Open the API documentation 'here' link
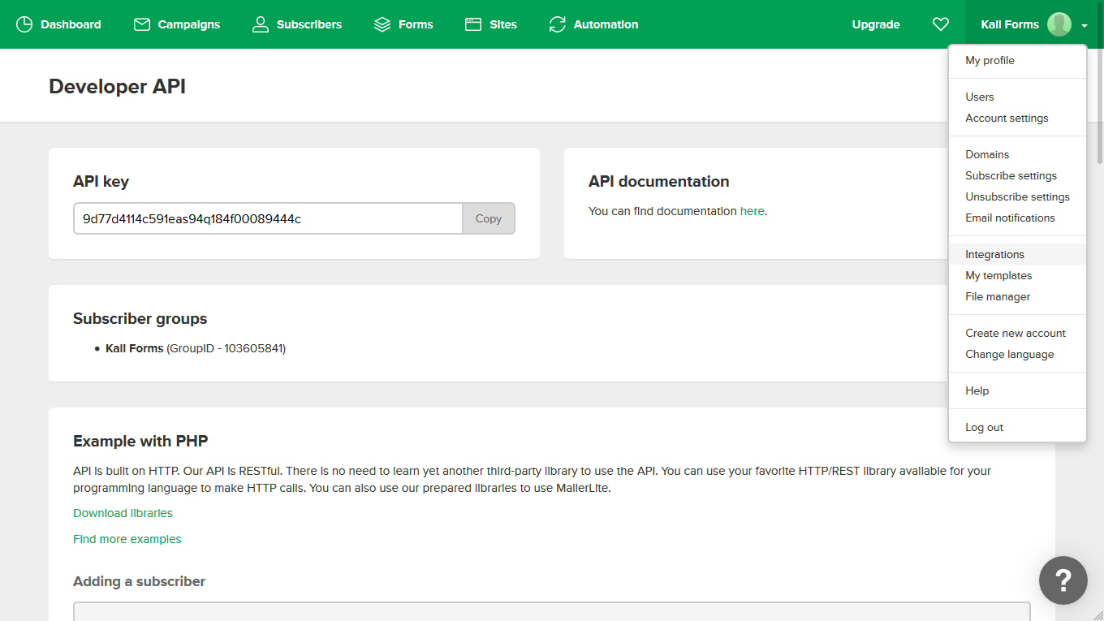 click(752, 211)
